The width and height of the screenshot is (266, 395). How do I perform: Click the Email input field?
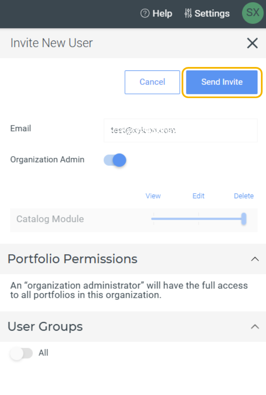180,131
